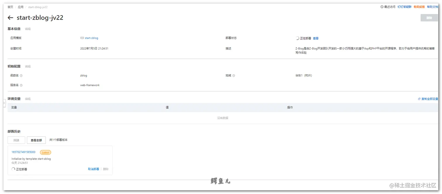Image resolution: width=442 pixels, height=194 pixels.
Task: Click help icon next to 服务名
Action: [21, 85]
